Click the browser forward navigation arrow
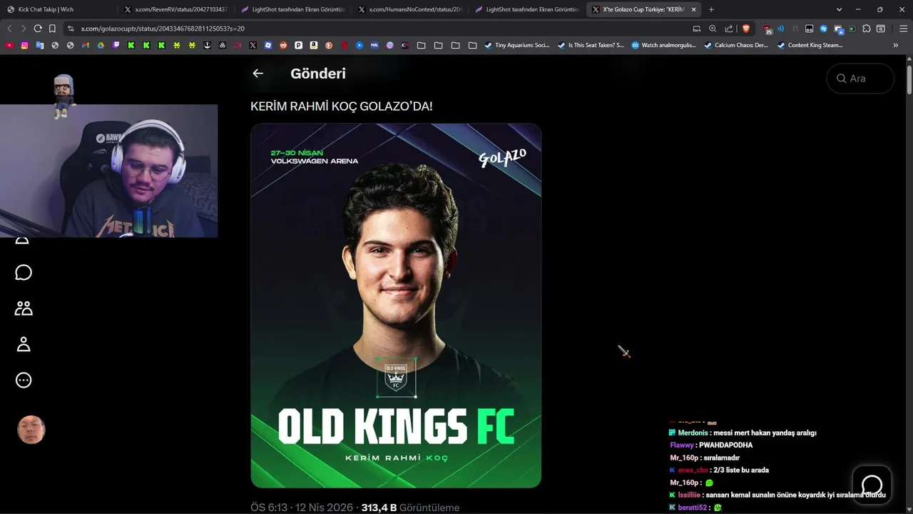 [x=24, y=29]
